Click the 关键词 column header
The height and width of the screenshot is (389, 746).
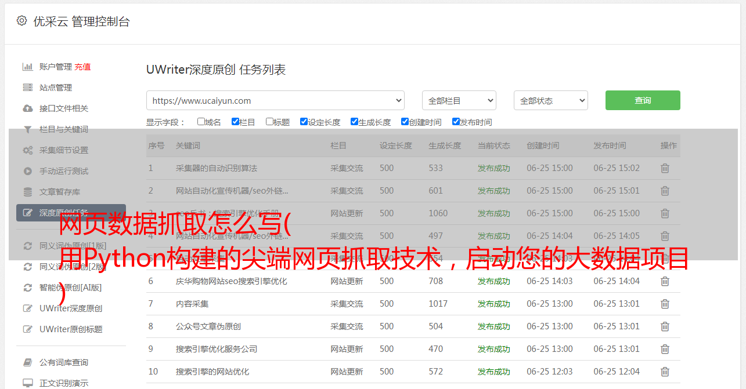tap(188, 146)
